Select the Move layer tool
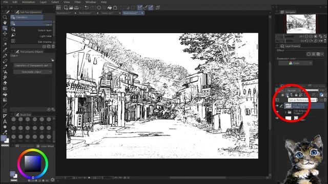The image size is (328, 184). point(5,33)
